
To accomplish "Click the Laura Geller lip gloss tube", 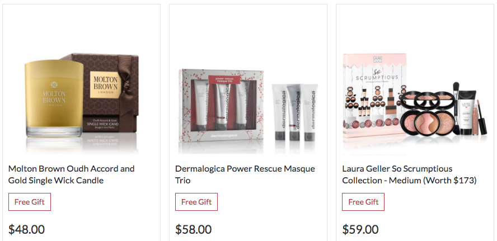I will (475, 117).
